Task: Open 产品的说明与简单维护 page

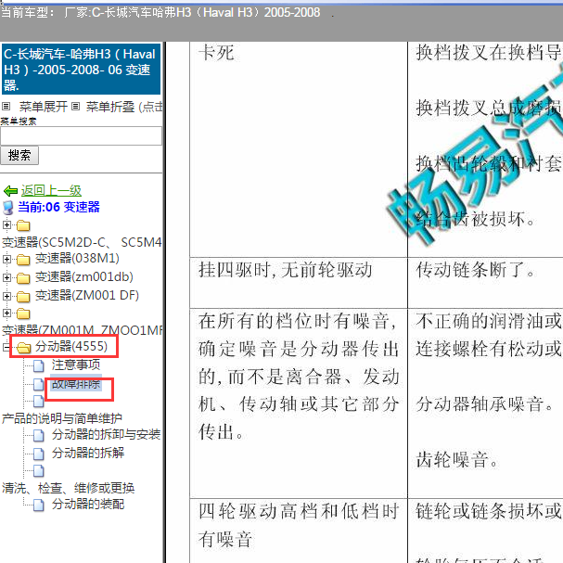Action: 62,418
